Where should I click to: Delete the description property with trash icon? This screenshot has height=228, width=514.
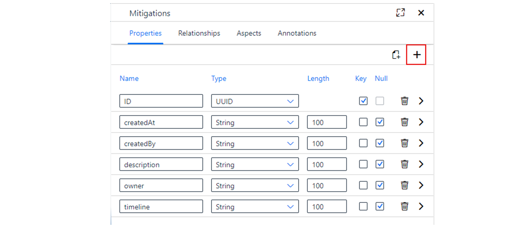tap(404, 164)
